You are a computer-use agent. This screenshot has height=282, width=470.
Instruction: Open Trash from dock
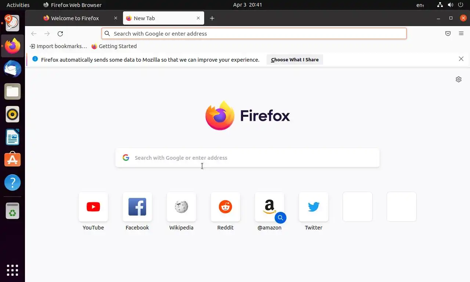point(12,211)
